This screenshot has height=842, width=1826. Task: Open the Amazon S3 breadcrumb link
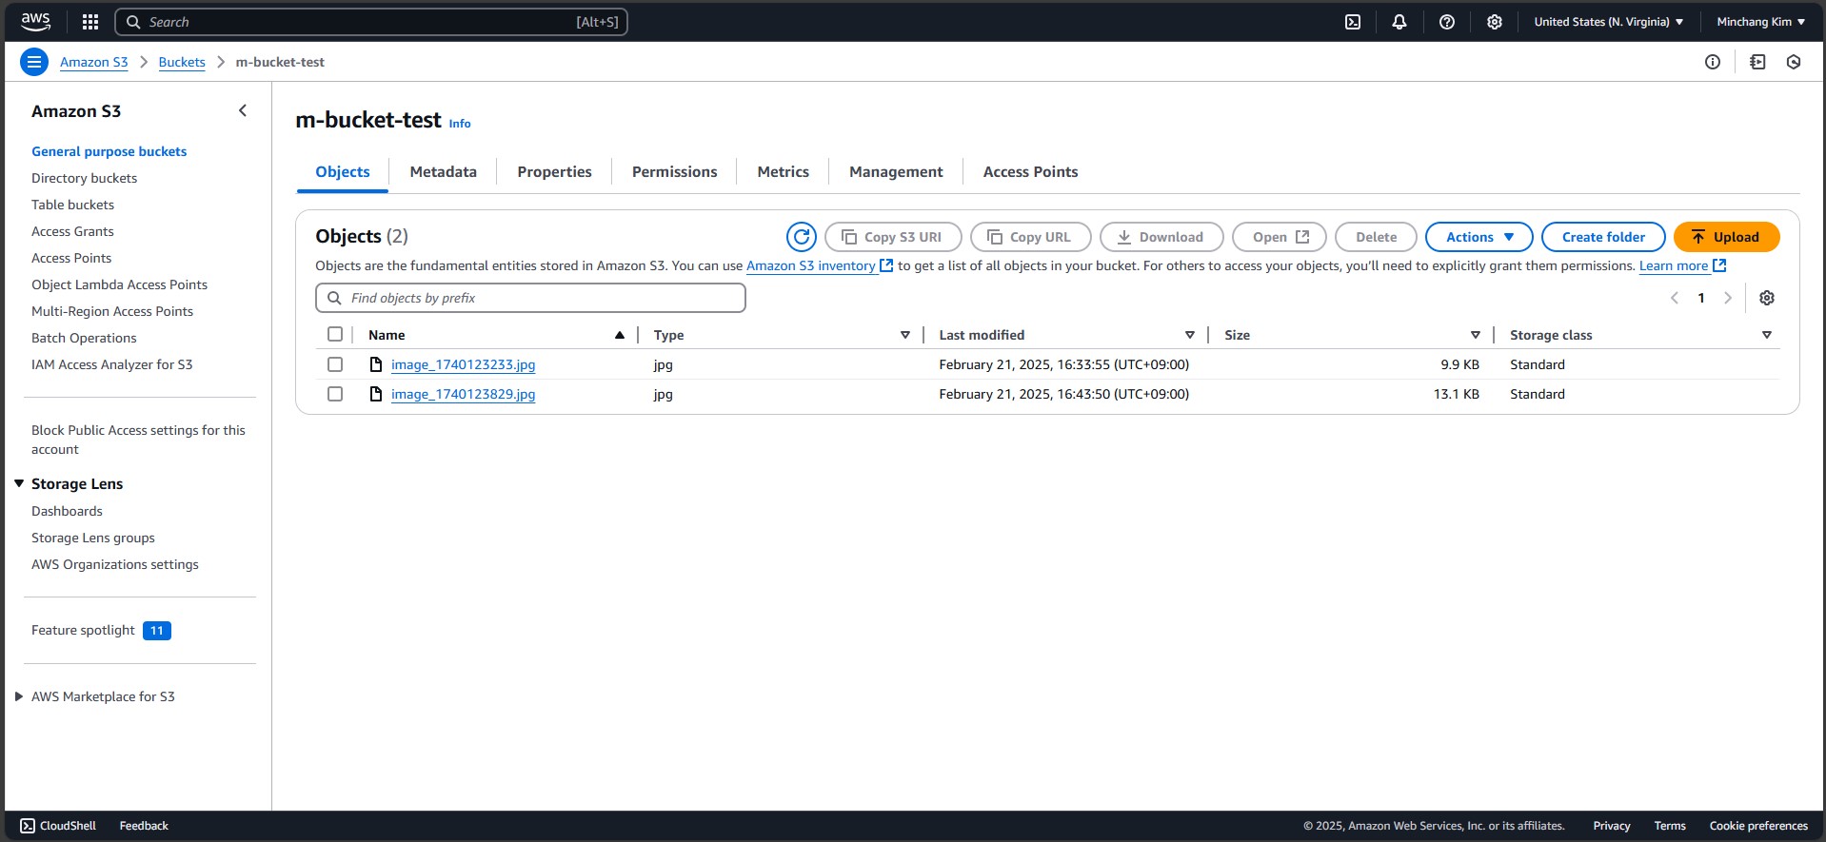click(93, 62)
